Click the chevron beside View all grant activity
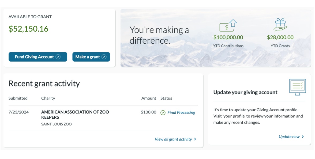This screenshot has width=315, height=159. click(x=195, y=139)
